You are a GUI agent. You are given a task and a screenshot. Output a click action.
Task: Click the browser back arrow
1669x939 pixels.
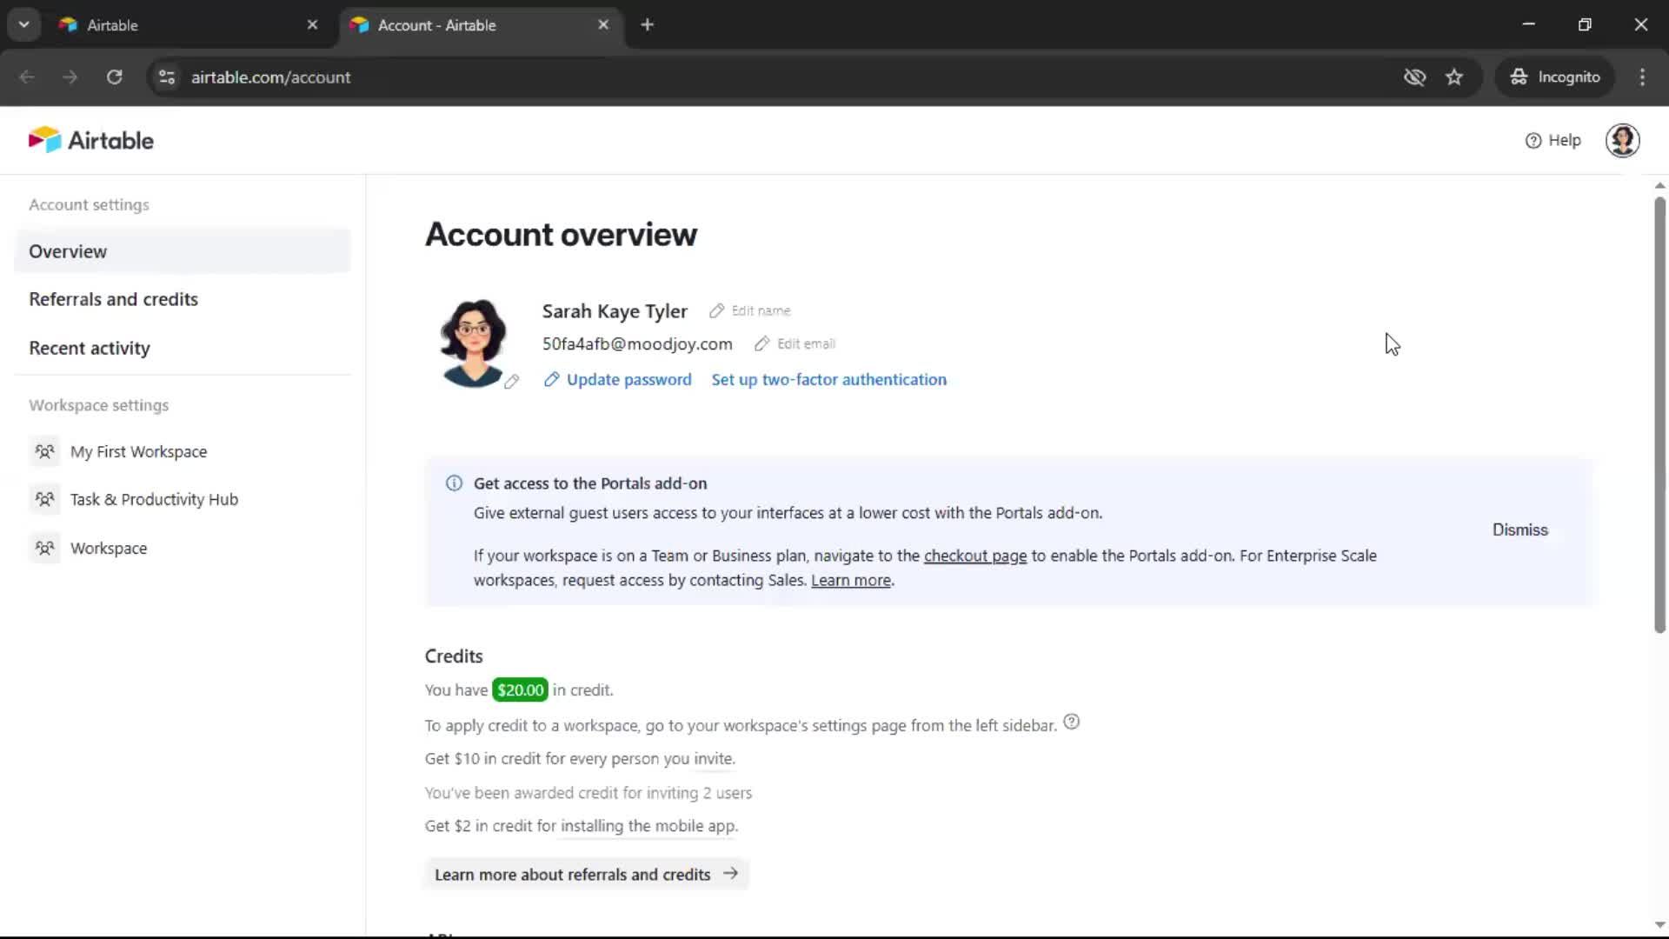point(27,77)
